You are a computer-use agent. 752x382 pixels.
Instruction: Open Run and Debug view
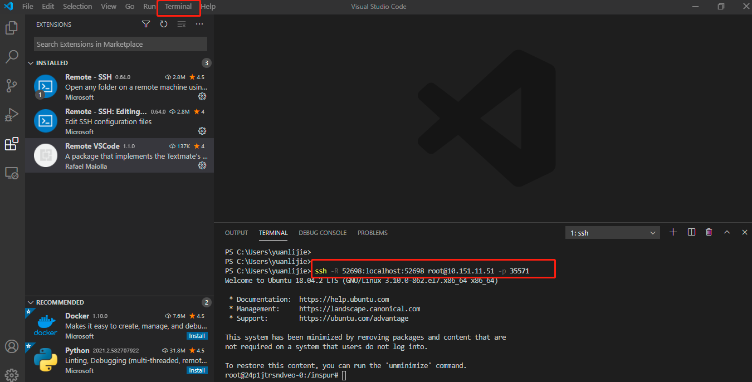(x=12, y=115)
